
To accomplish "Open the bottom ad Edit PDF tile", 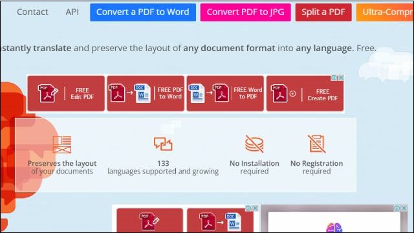I will click(149, 220).
